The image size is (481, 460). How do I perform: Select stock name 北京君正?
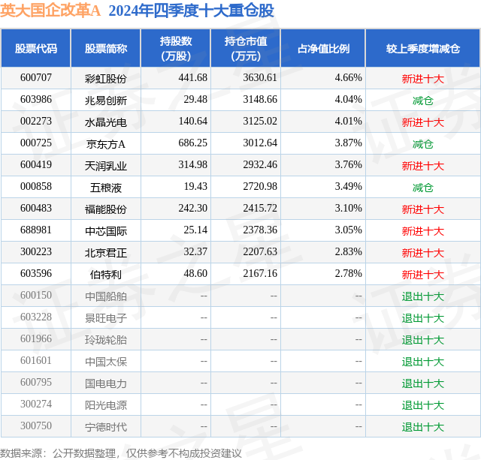(x=106, y=253)
